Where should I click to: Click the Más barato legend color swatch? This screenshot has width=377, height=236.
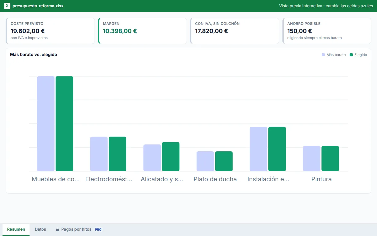pos(323,55)
